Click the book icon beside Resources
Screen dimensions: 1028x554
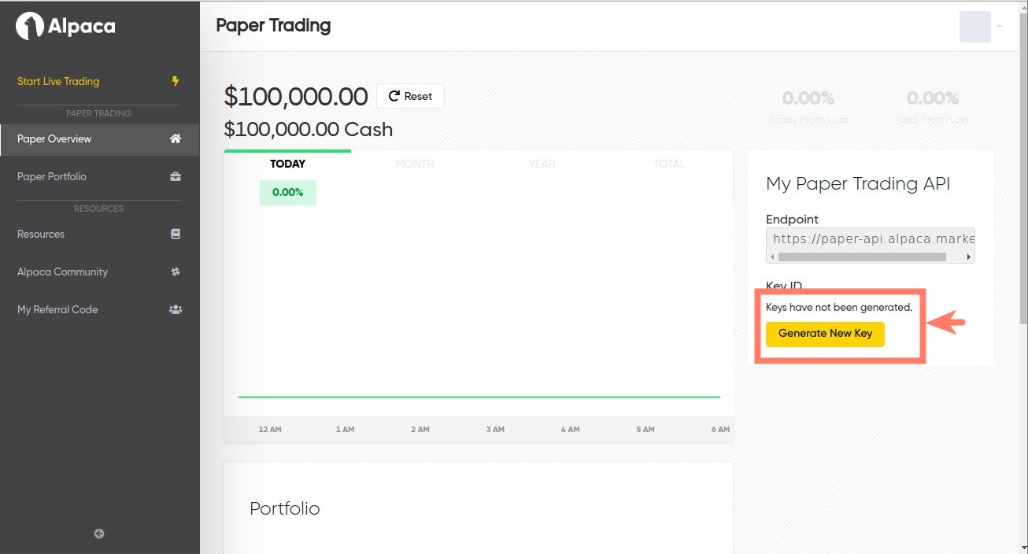(176, 234)
